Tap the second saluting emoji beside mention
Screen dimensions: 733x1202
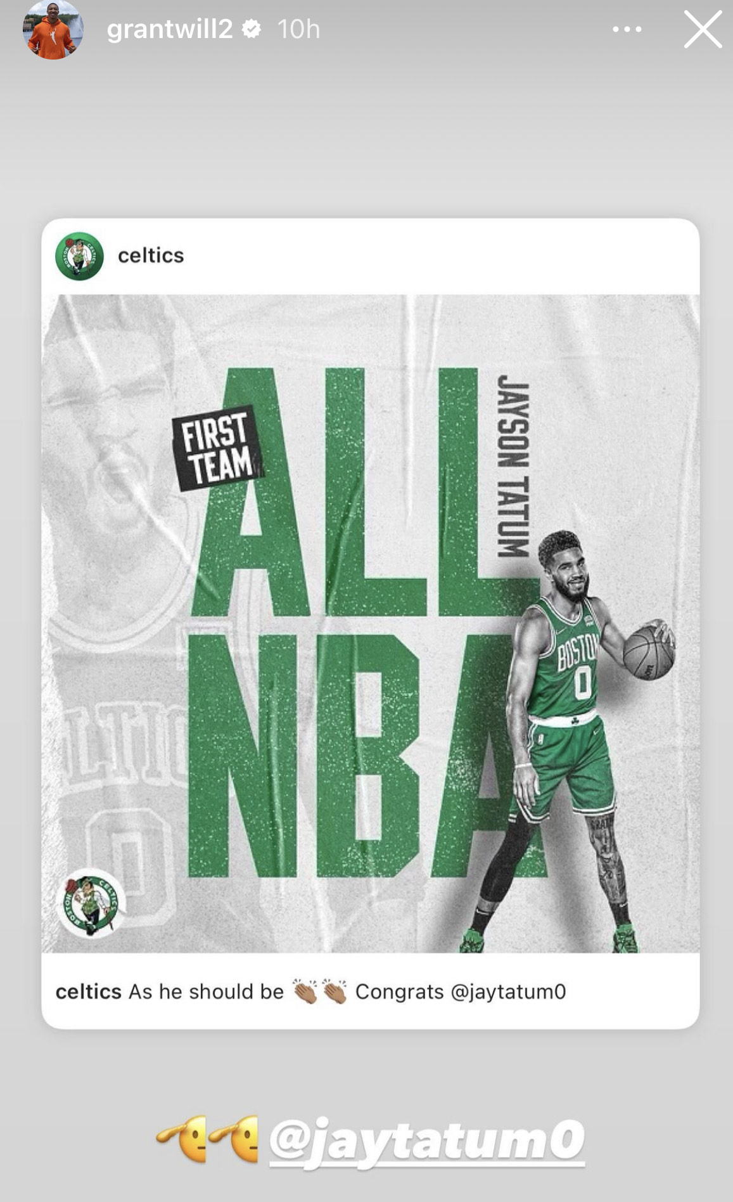[234, 1139]
